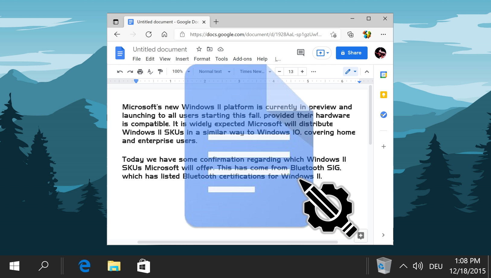
Task: Open the Format menu
Action: point(202,59)
